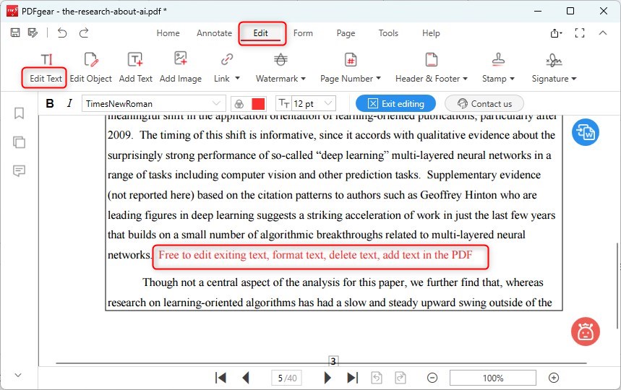Choose the Add Image tool
Viewport: 621px width, 390px height.
[x=181, y=69]
